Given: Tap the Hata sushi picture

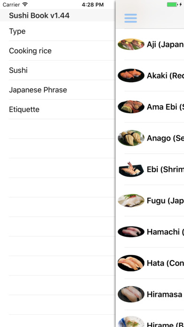Looking at the screenshot, I should (x=131, y=263).
